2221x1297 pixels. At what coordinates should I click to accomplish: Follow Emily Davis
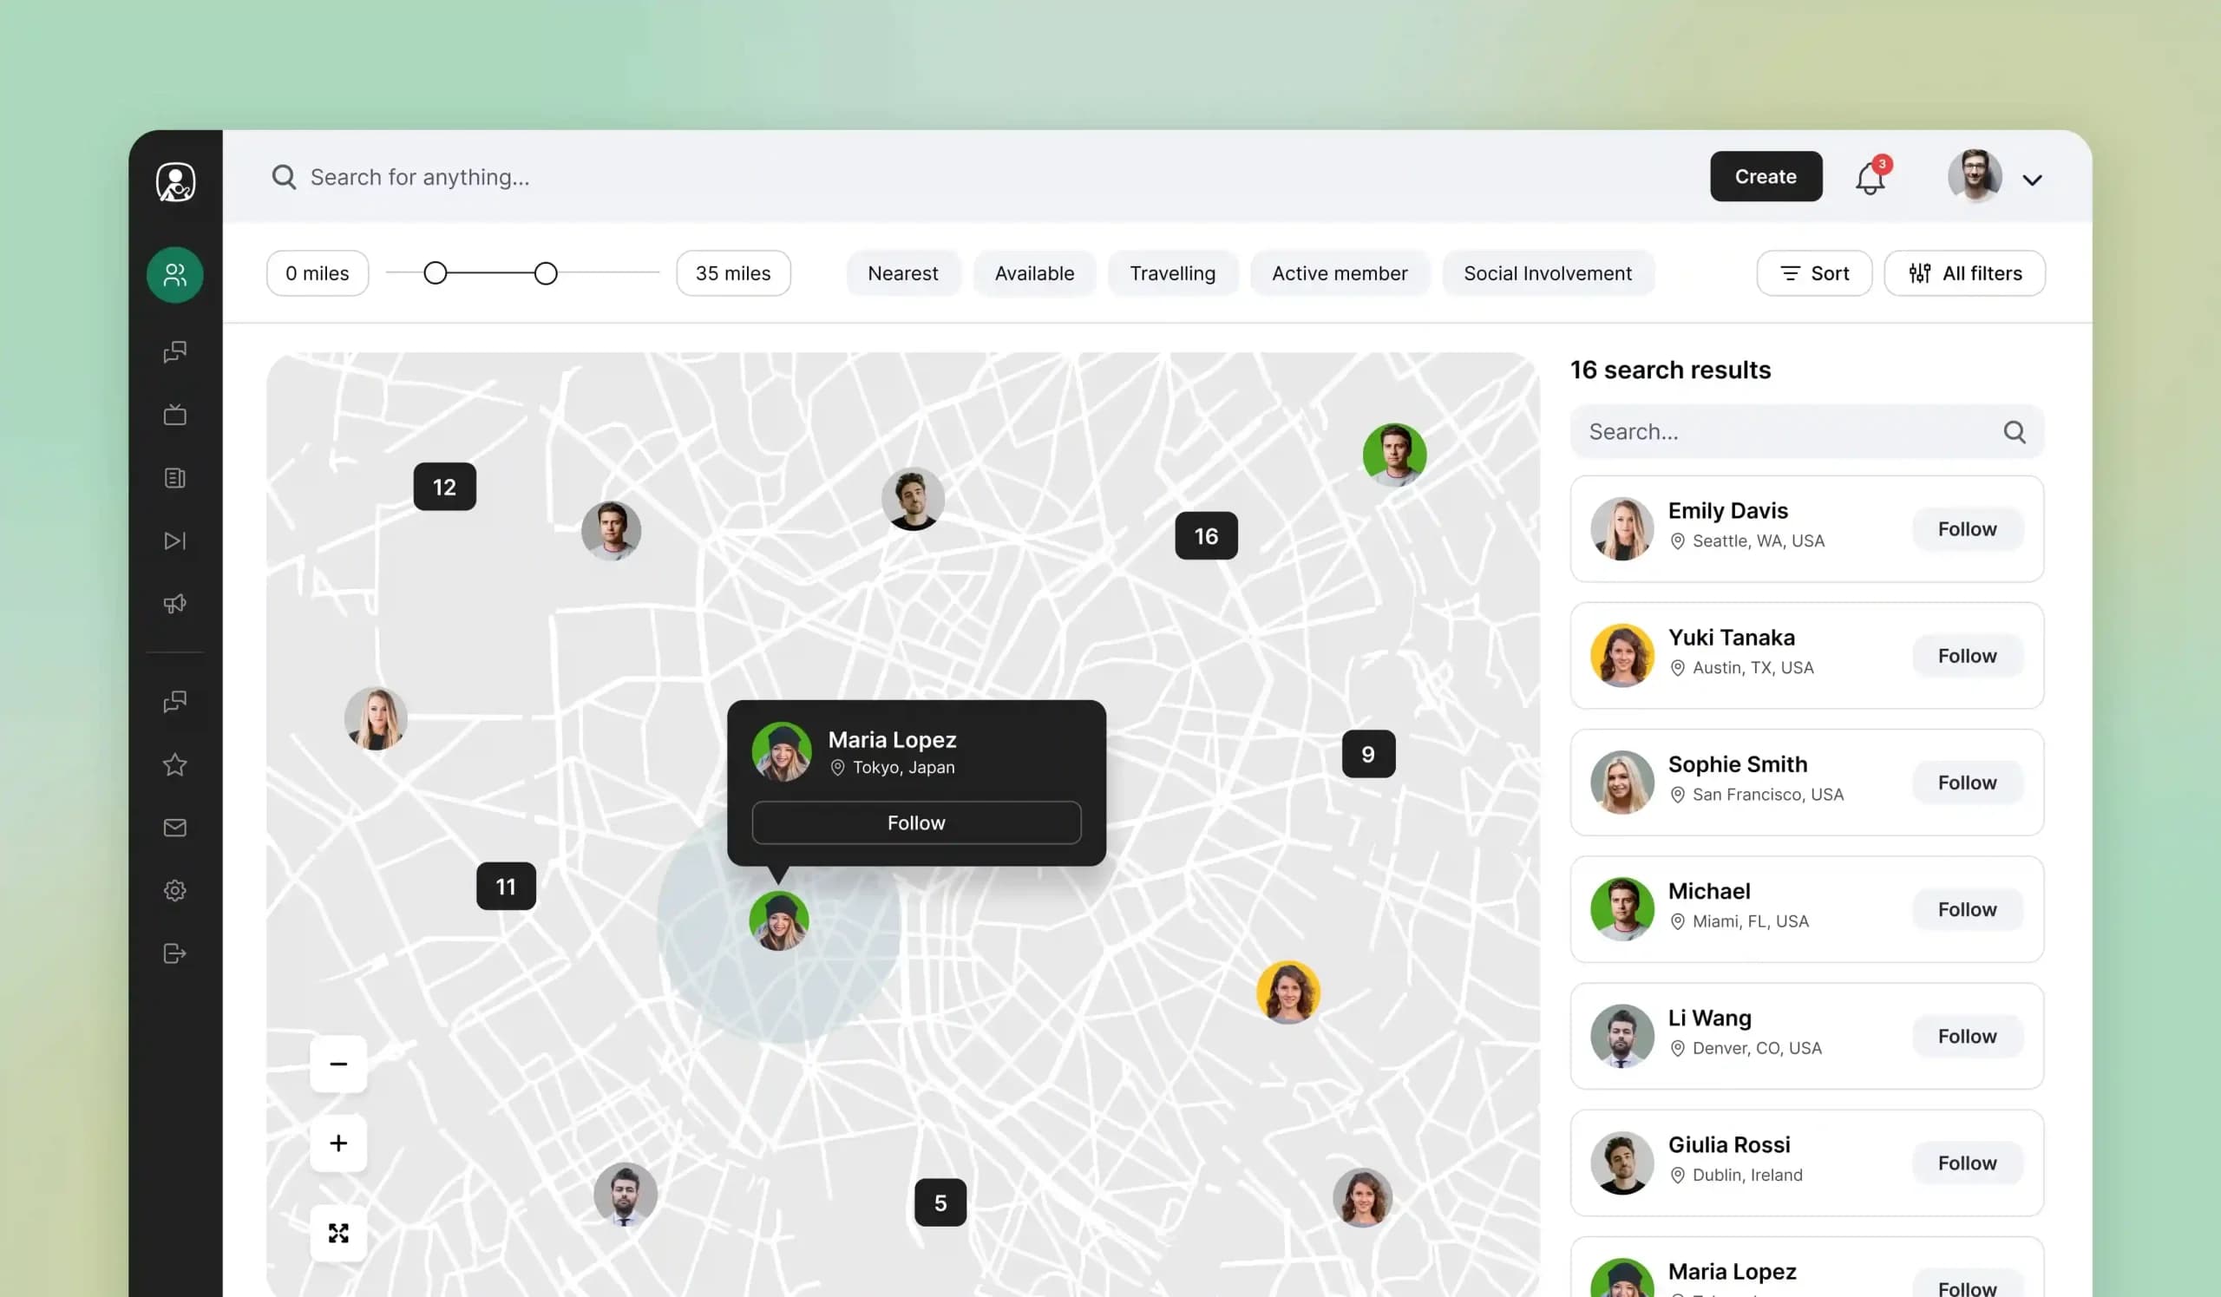click(1967, 528)
